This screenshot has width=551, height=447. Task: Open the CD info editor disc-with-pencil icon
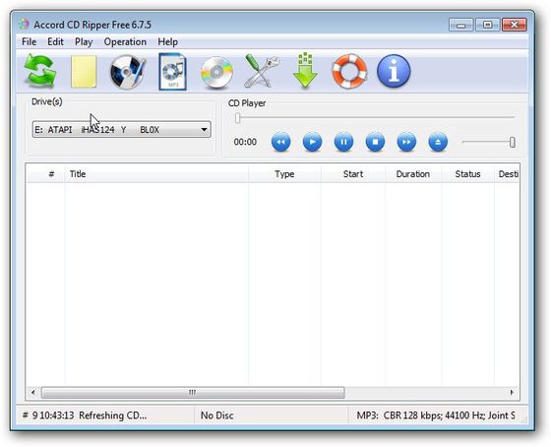click(128, 72)
